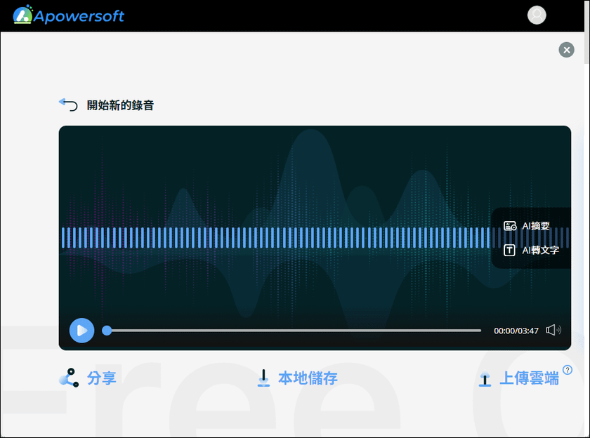590x438 pixels.
Task: Click the AI轉文字 T icon
Action: click(x=509, y=250)
